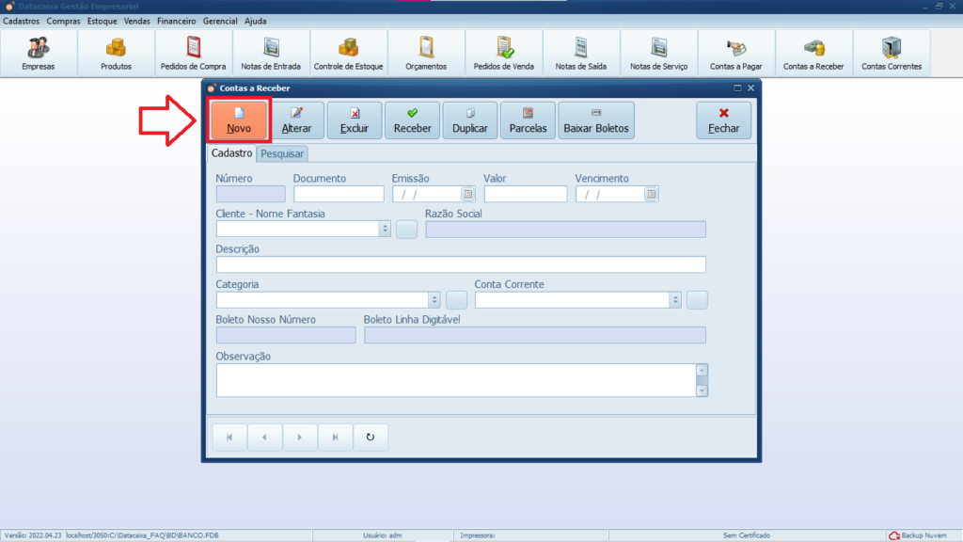The image size is (963, 542).
Task: Switch to the Pesquisar tab
Action: tap(282, 153)
